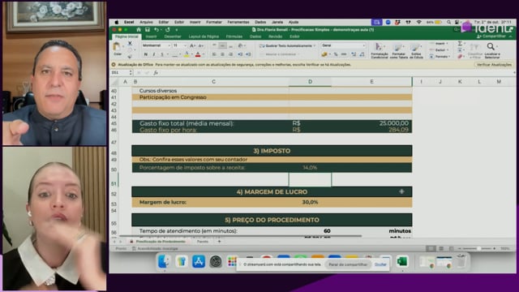Click the Finder icon in Dock
This screenshot has height=292, width=519.
coord(164,261)
